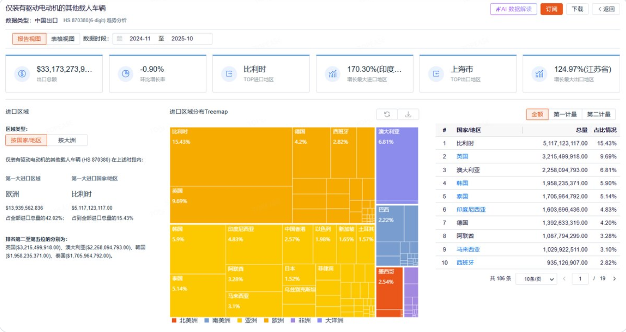The image size is (626, 332).
Task: Click the 订阅 button
Action: 552,9
